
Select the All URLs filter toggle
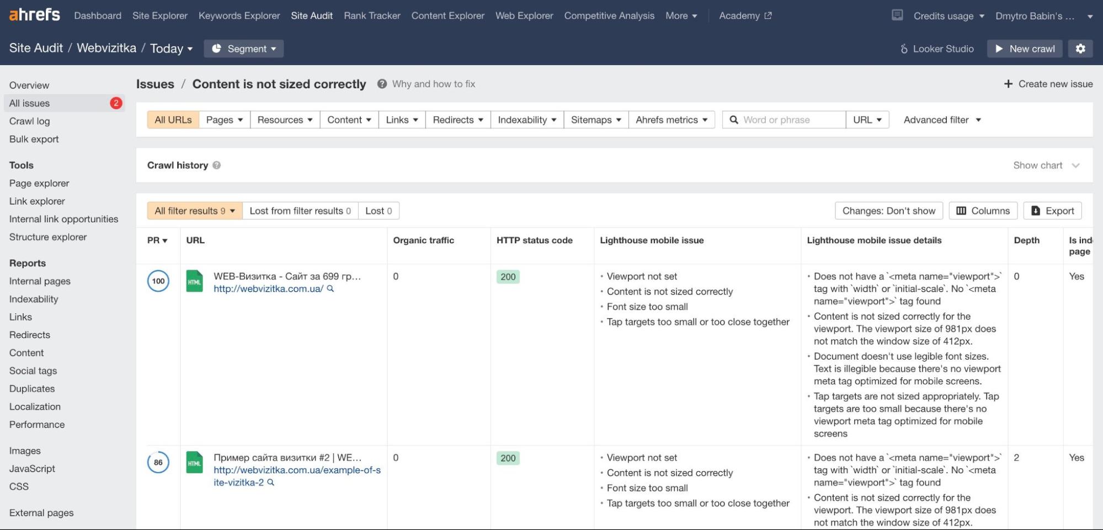click(173, 120)
